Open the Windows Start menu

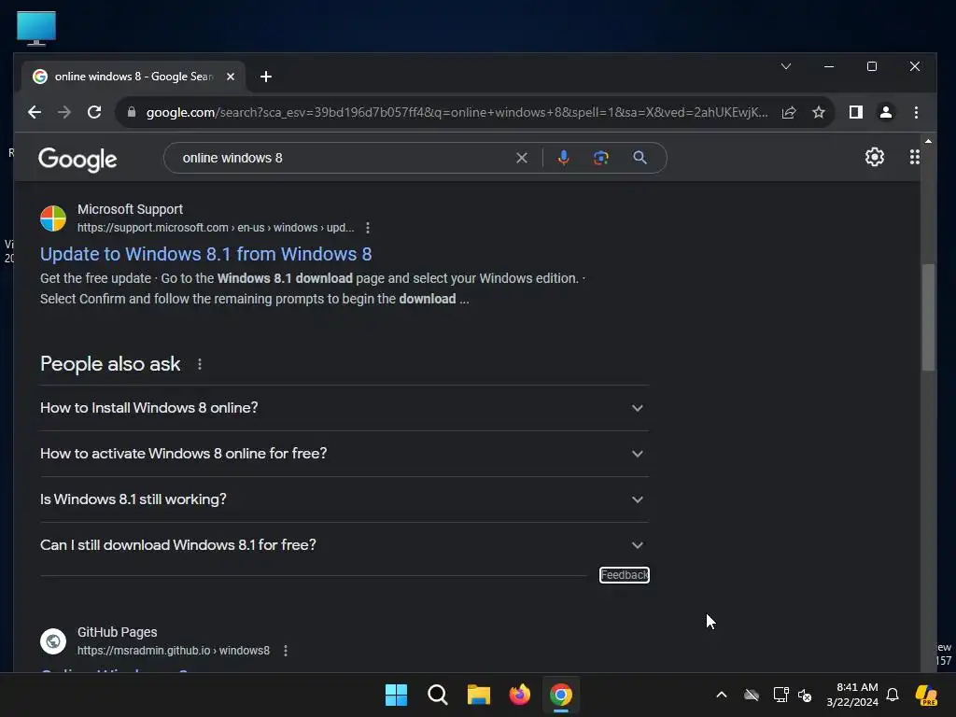coord(396,695)
